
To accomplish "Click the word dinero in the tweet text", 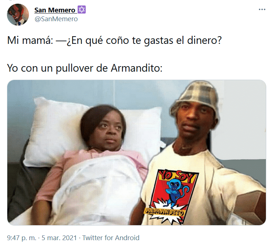I will click(204, 40).
